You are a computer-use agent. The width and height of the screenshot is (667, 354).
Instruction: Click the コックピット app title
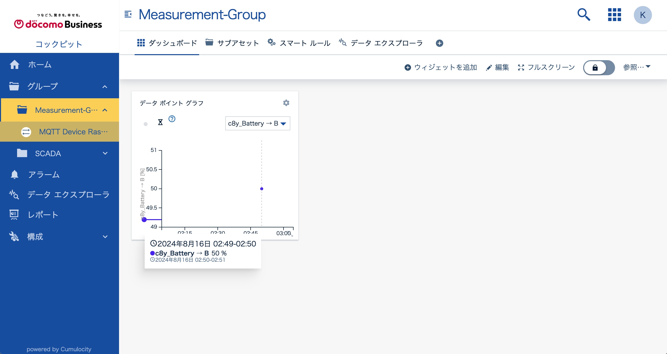(59, 44)
